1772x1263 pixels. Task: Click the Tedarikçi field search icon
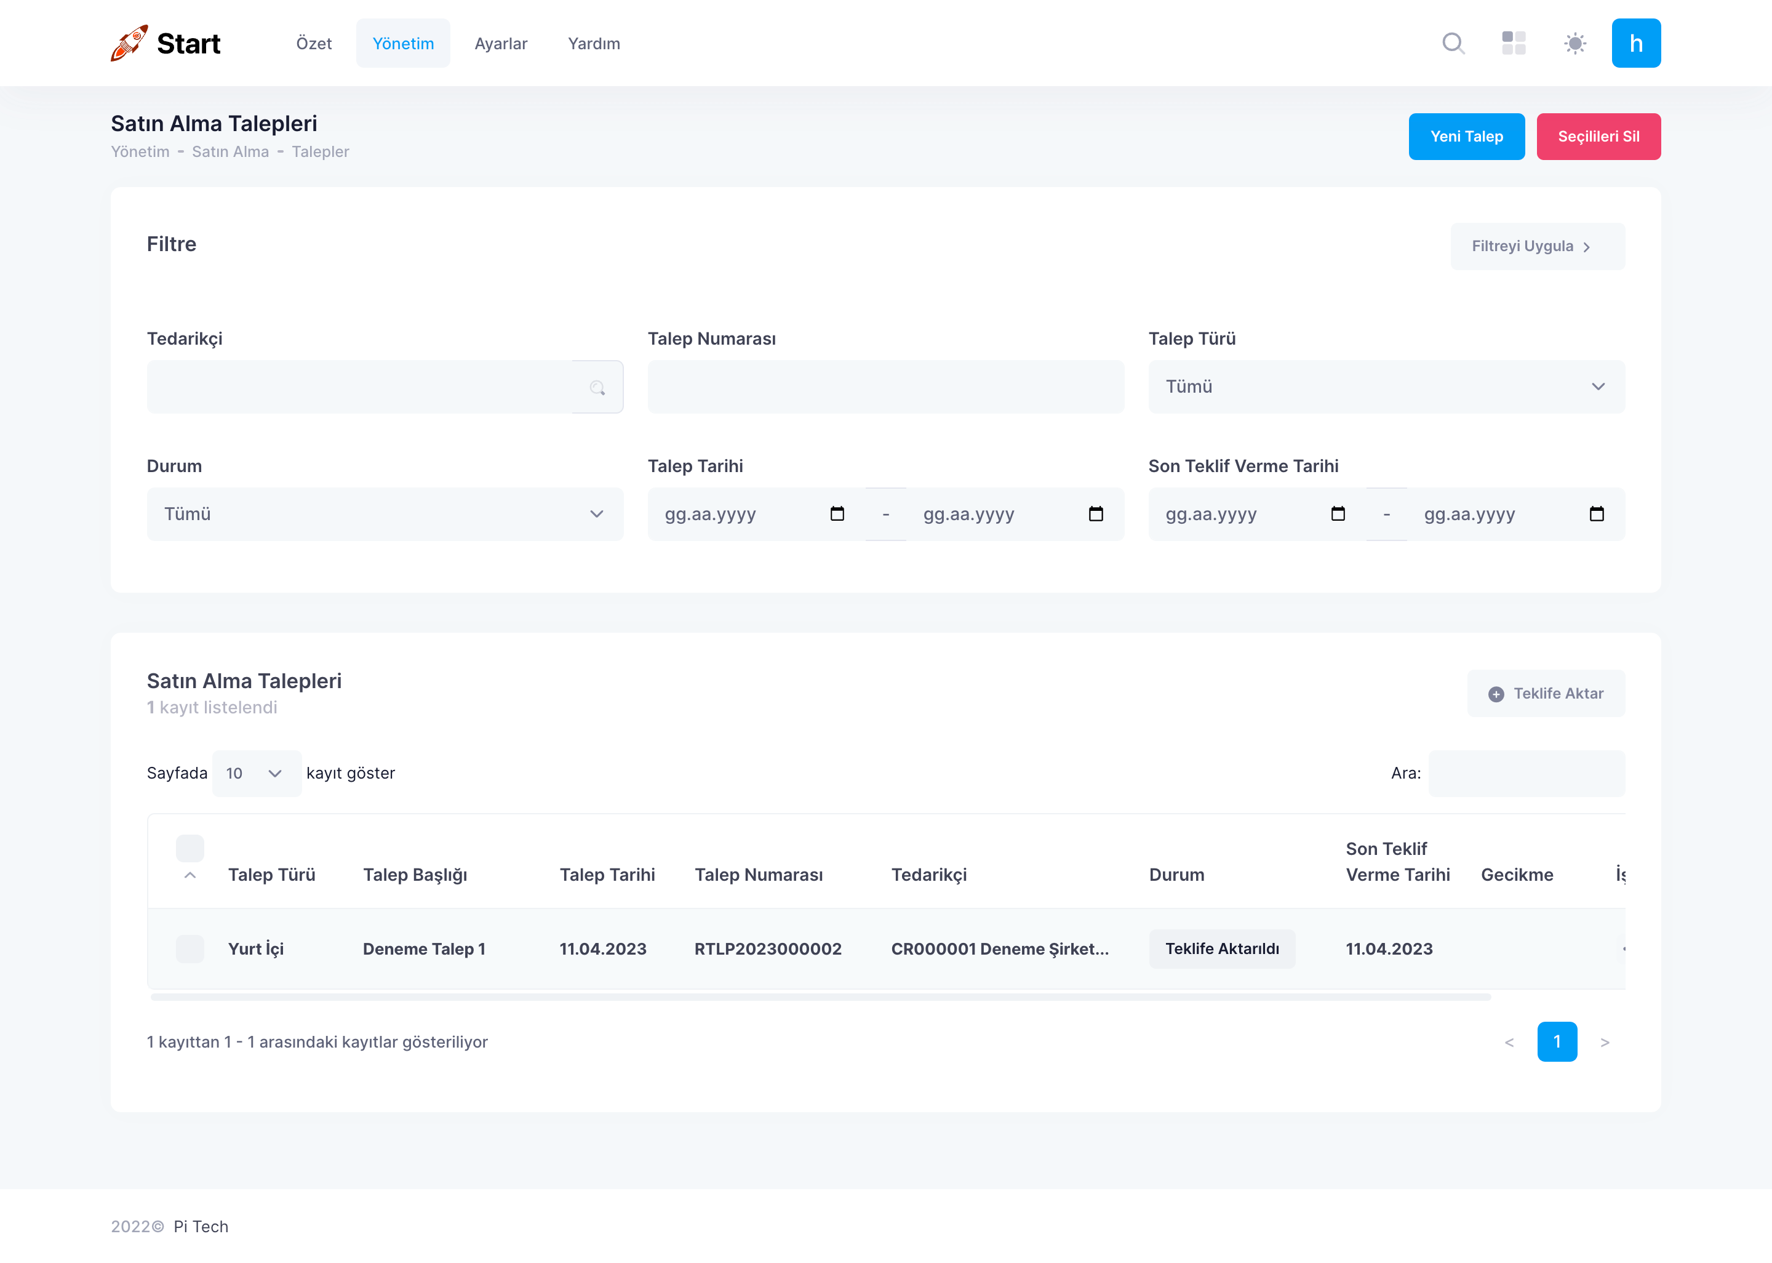[x=597, y=387]
